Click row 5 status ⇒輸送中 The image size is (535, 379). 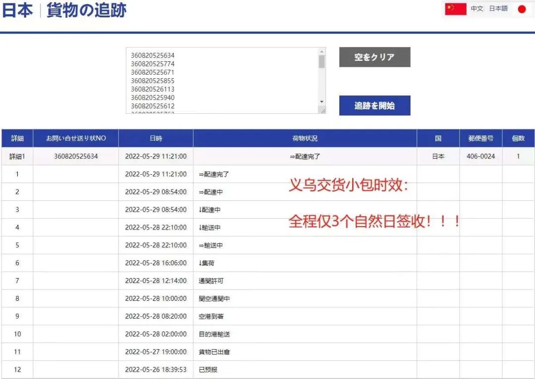click(x=211, y=245)
